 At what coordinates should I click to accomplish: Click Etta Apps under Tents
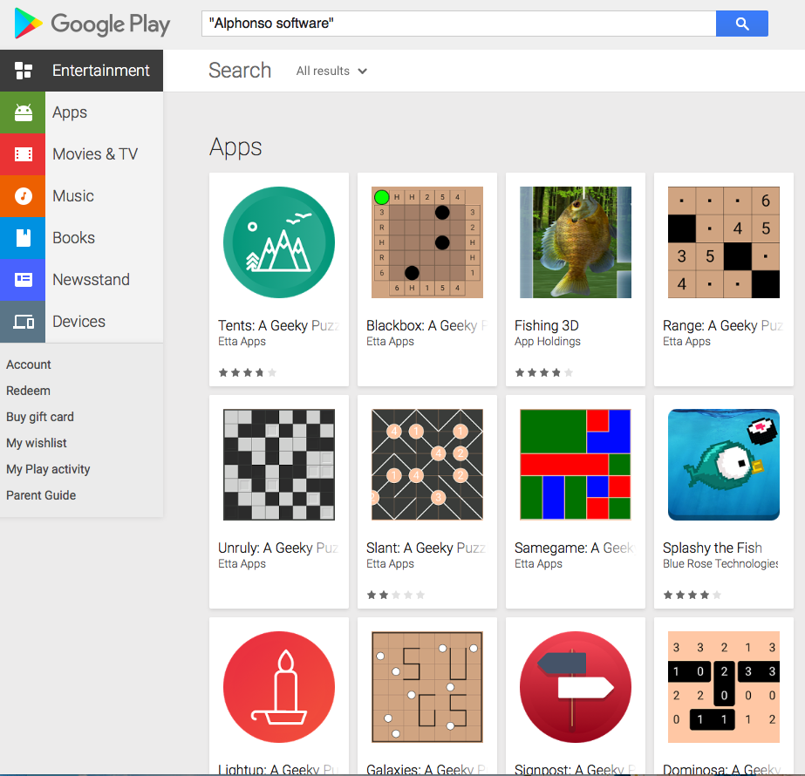click(x=242, y=341)
